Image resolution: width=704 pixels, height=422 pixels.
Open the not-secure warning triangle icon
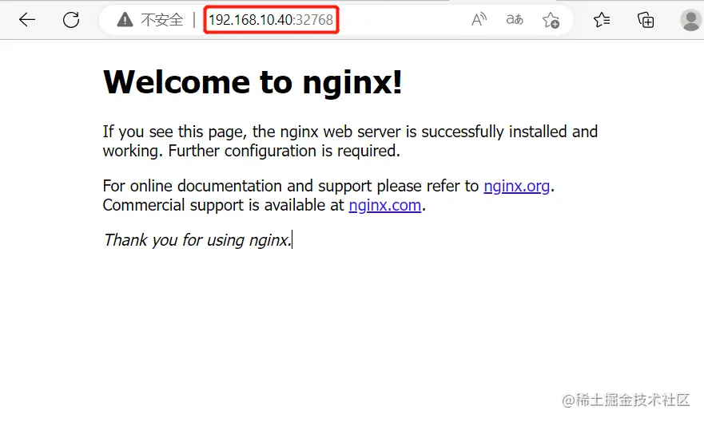click(x=125, y=20)
